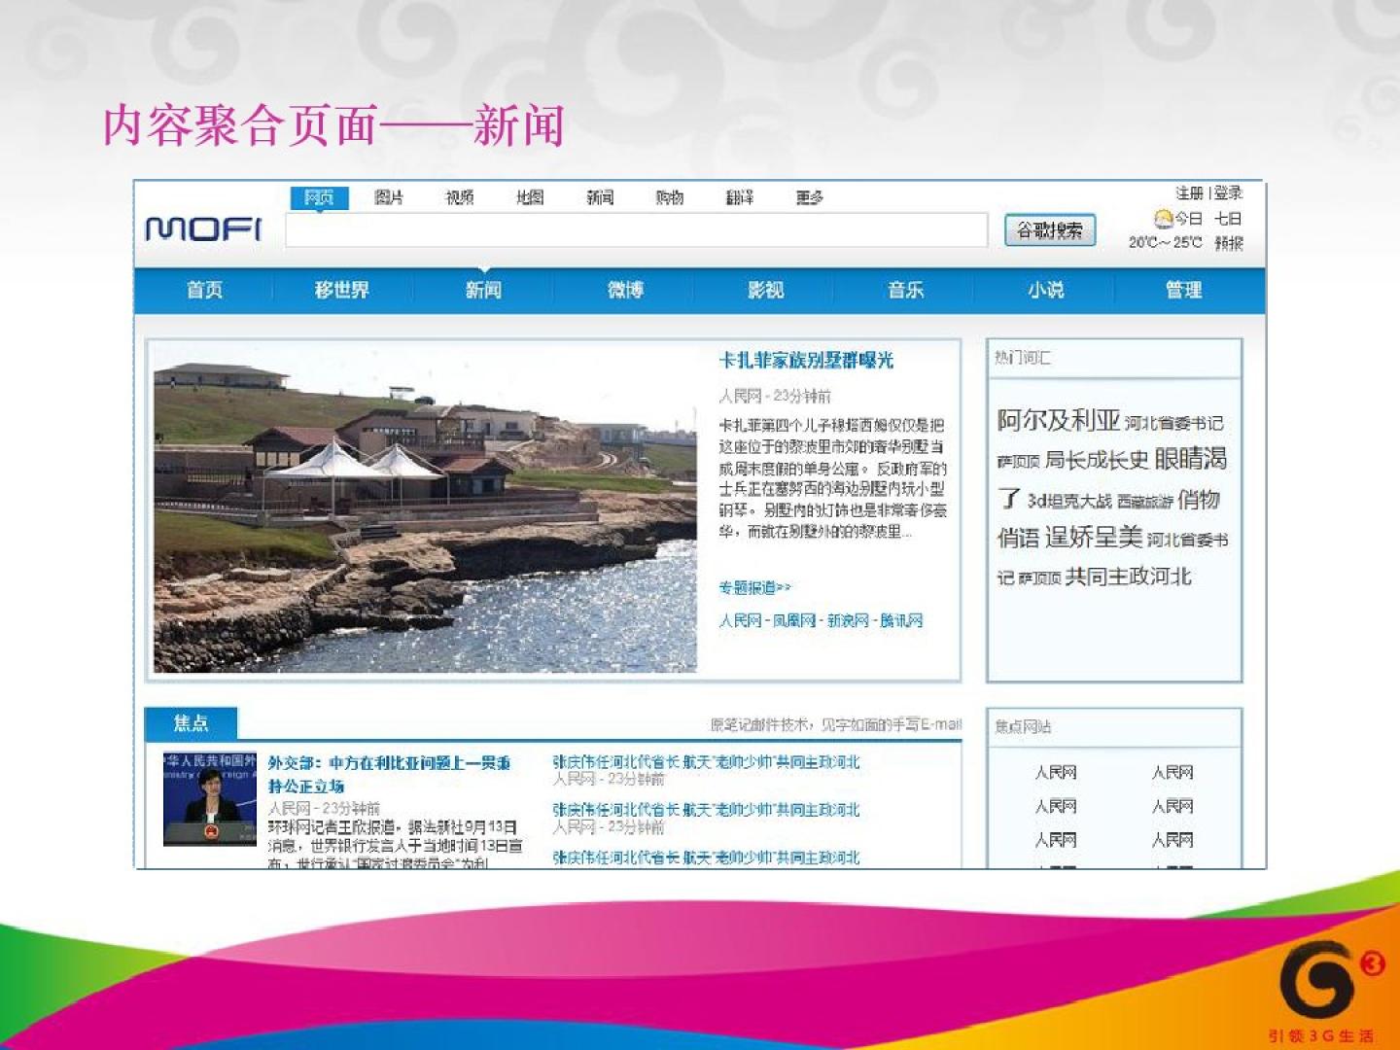Open headline 卡扎菲家族别墅群曝光
This screenshot has height=1050, width=1400.
pyautogui.click(x=805, y=361)
